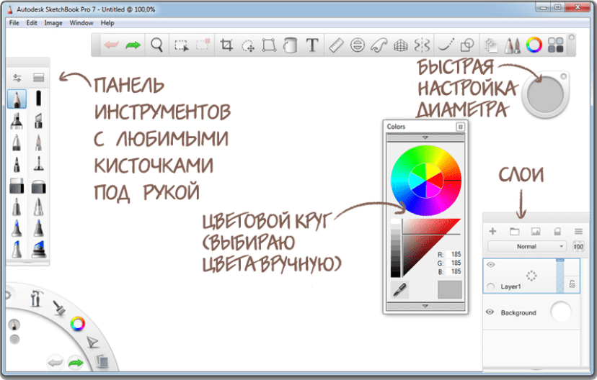Image resolution: width=597 pixels, height=380 pixels.
Task: Toggle Layer1 visibility eye icon
Action: coord(491,265)
